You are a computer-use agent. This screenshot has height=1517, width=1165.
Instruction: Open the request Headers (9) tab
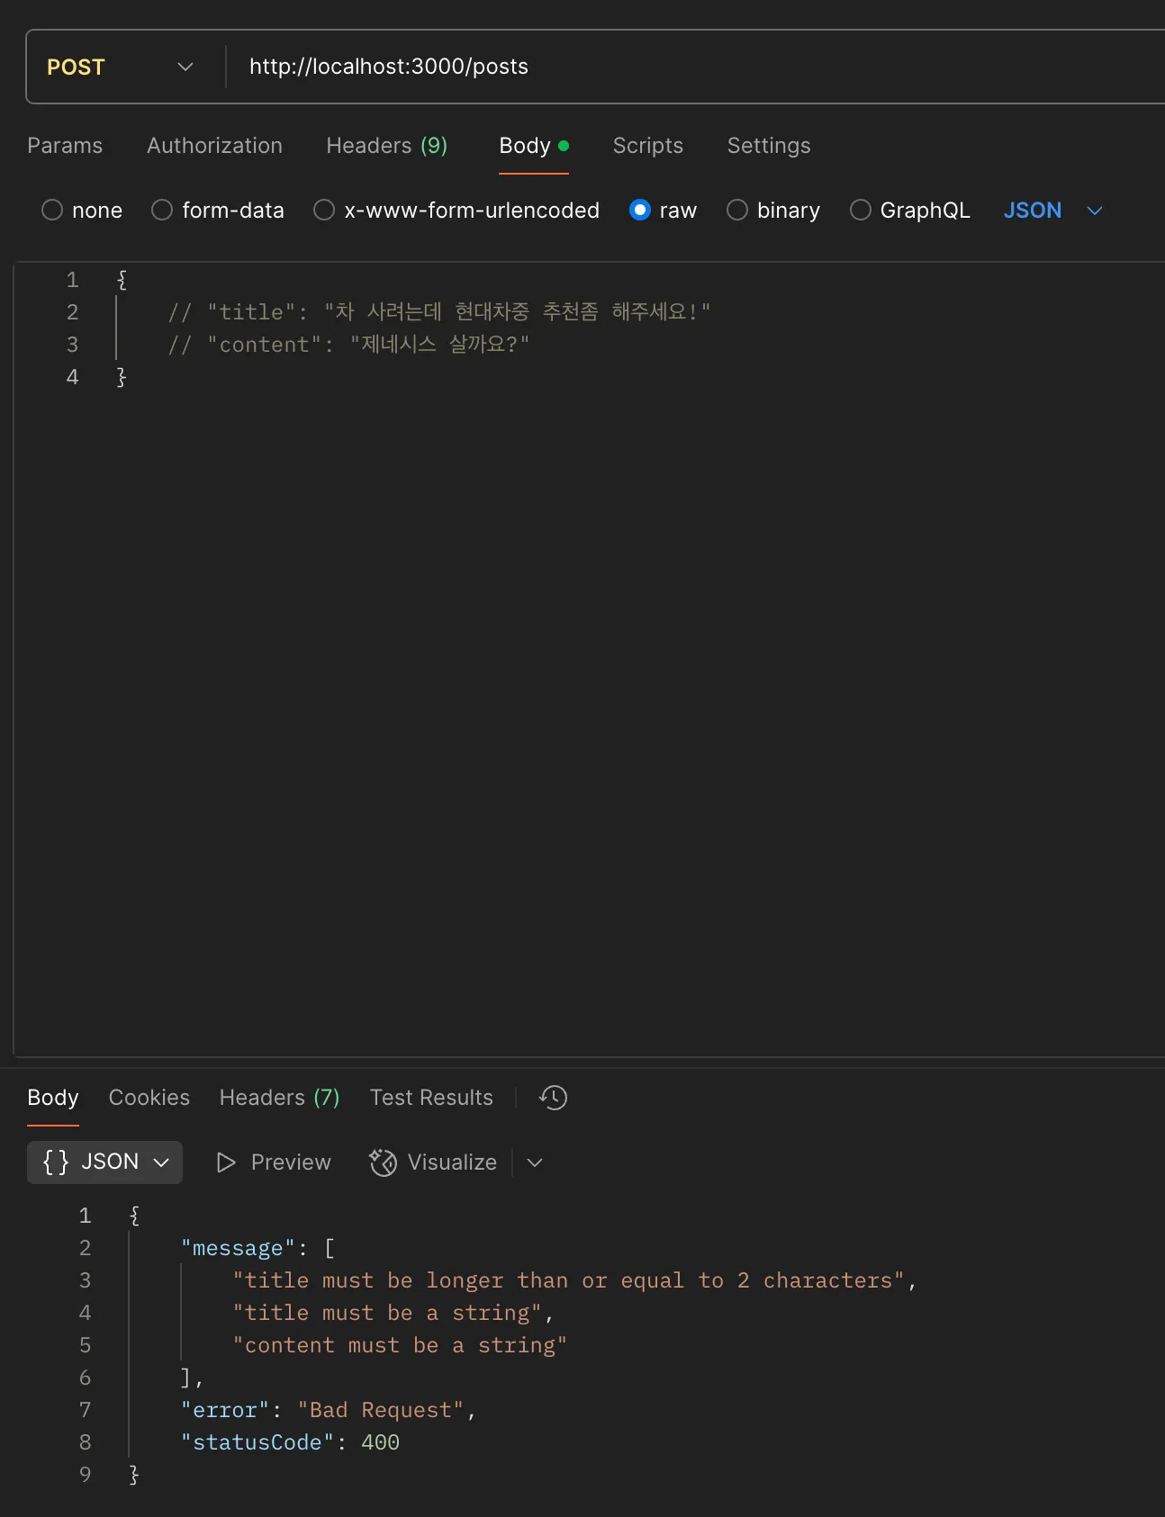387,146
